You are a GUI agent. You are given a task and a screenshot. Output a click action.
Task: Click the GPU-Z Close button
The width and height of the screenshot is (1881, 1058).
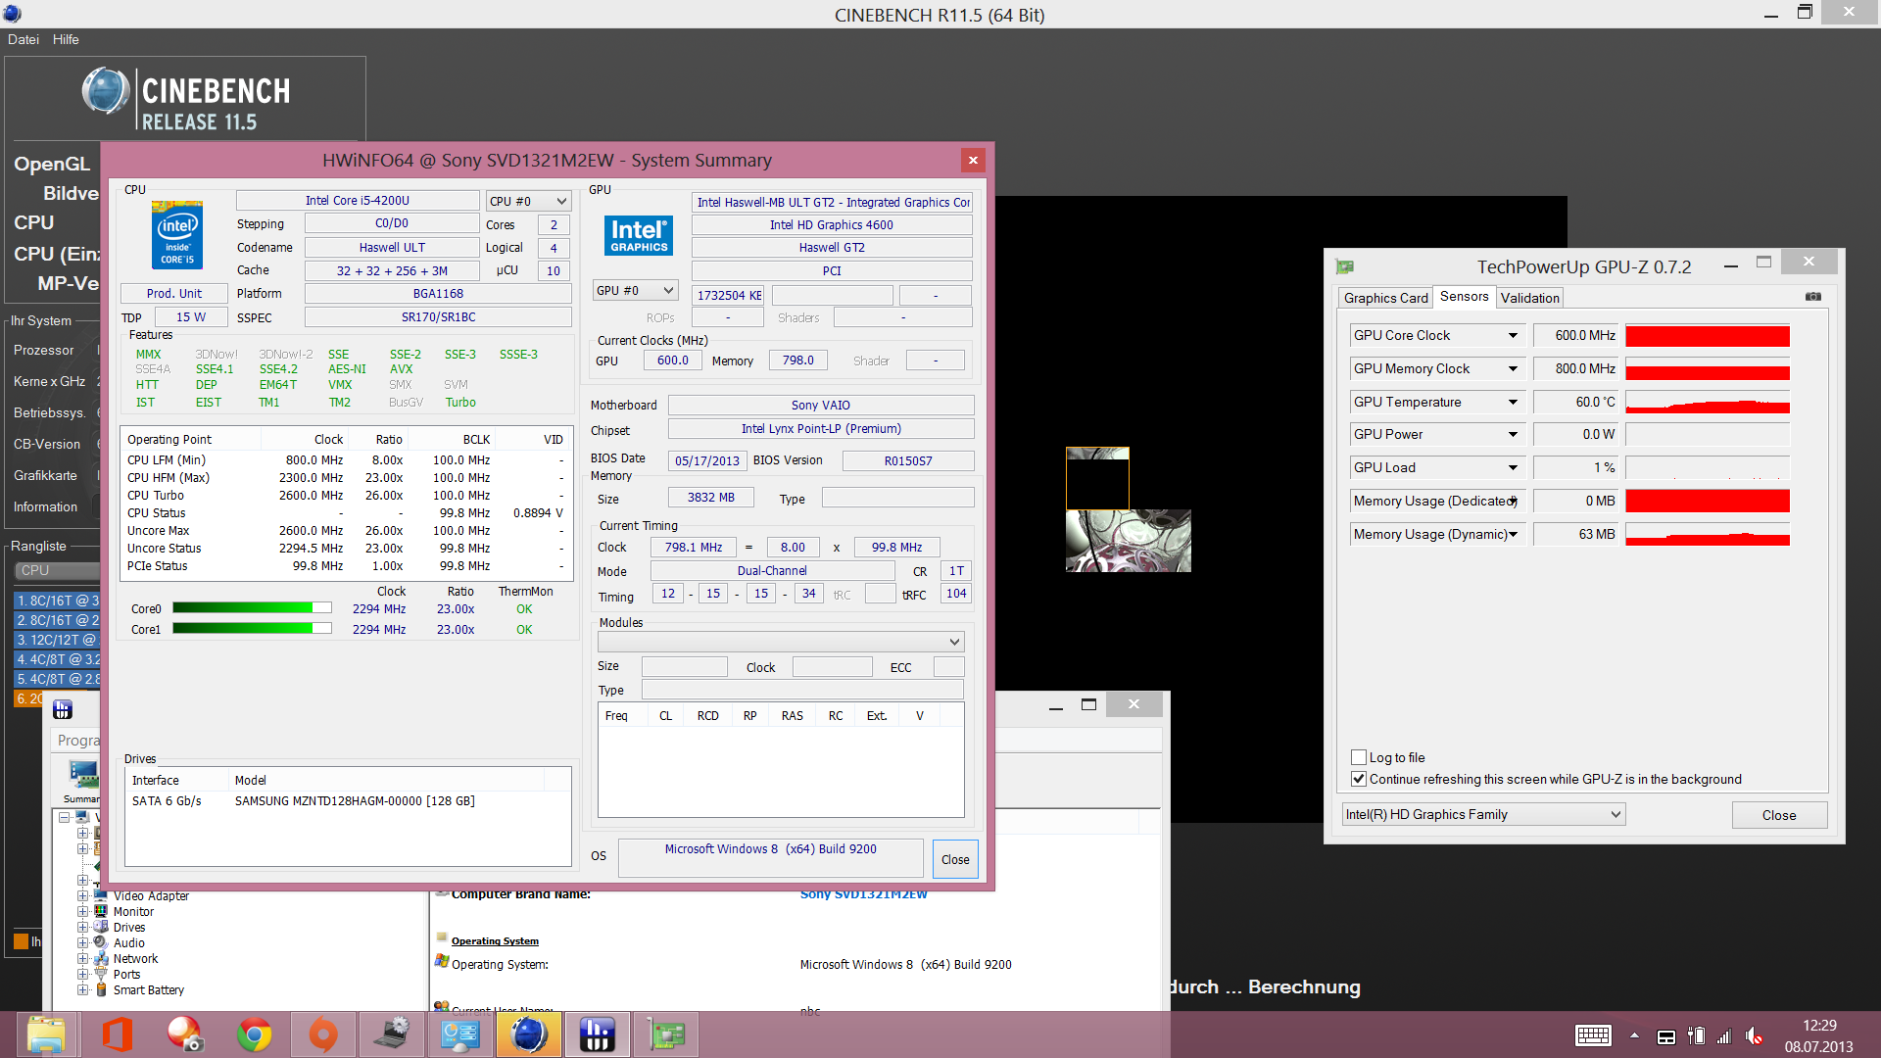(1779, 815)
